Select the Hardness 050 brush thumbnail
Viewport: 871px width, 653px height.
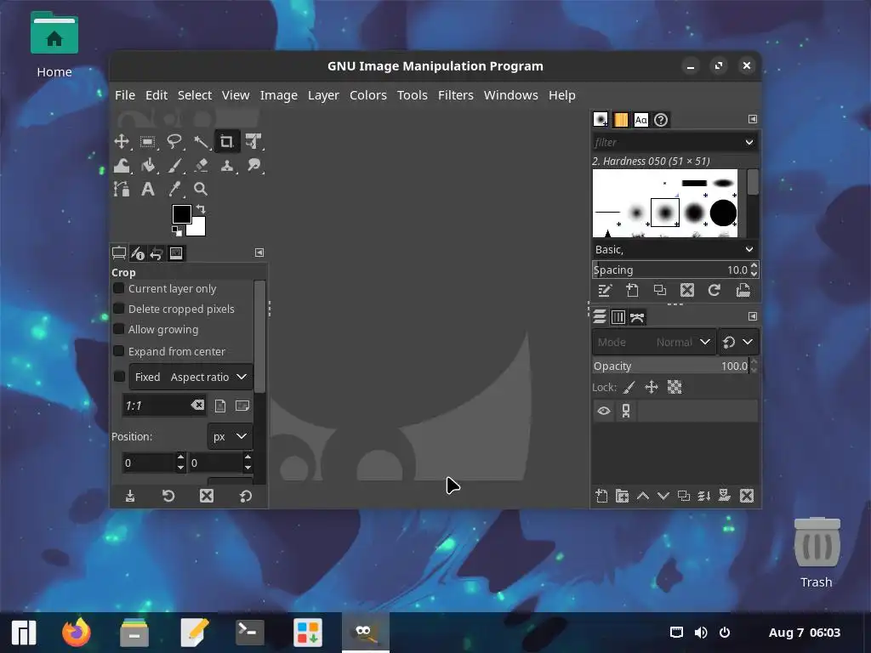tap(665, 212)
